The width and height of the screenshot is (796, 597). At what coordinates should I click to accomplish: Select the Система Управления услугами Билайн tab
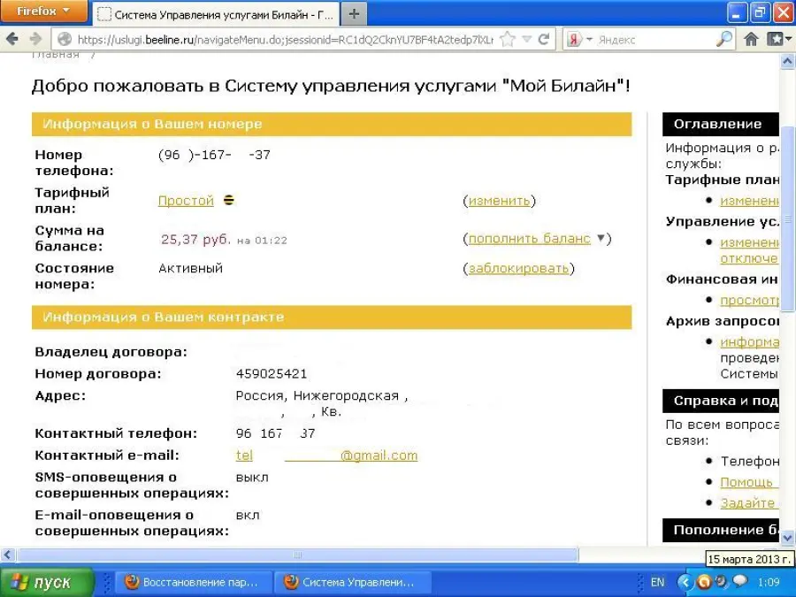pyautogui.click(x=215, y=14)
